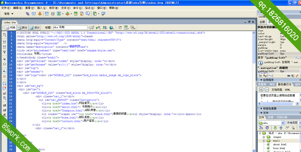Insert date calendar icon

coord(76,14)
